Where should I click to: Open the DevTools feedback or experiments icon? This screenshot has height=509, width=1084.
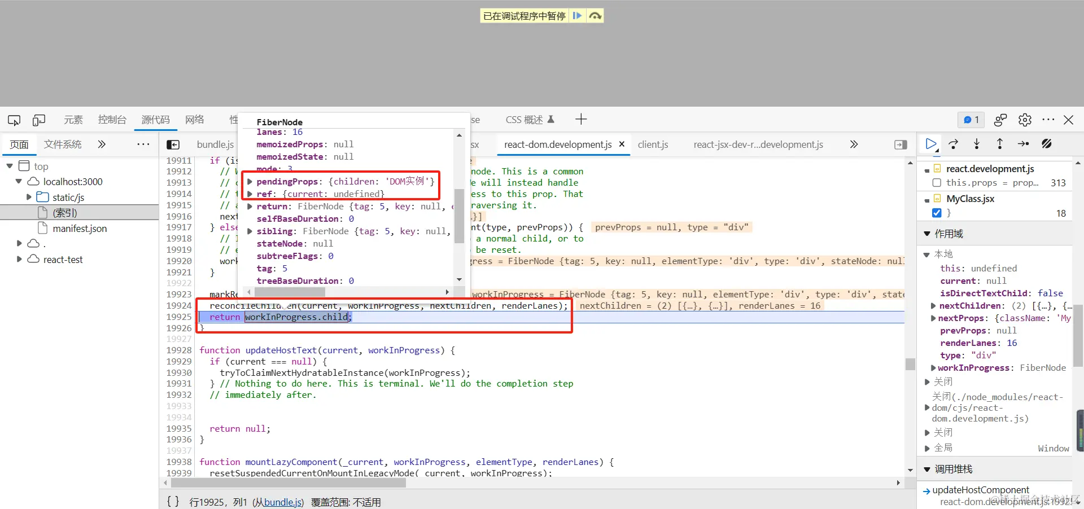1000,120
